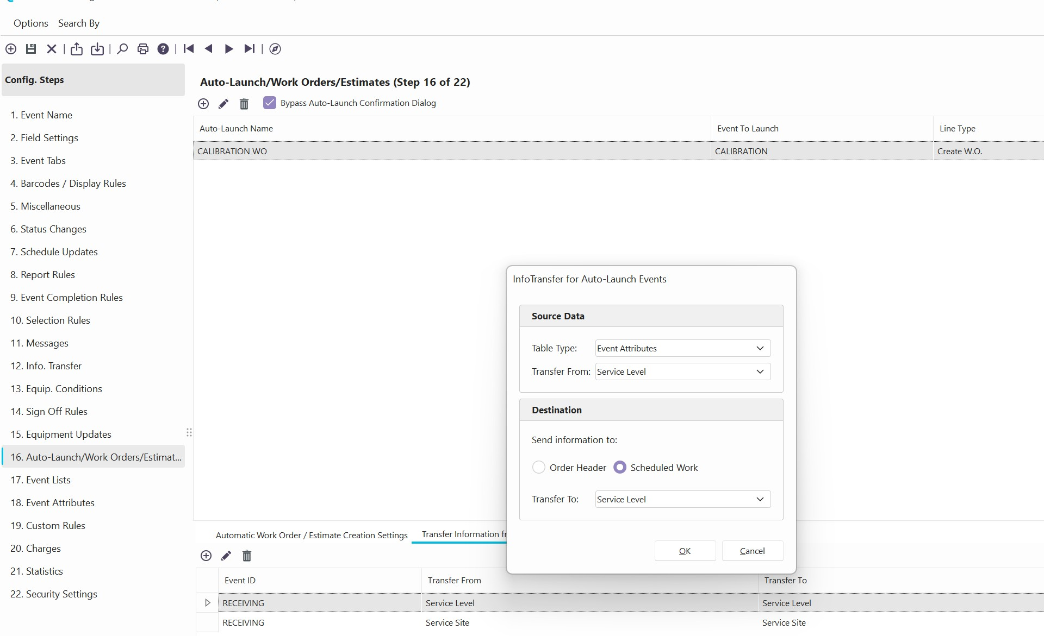The width and height of the screenshot is (1044, 636).
Task: Select the Scheduled Work radio button
Action: [620, 467]
